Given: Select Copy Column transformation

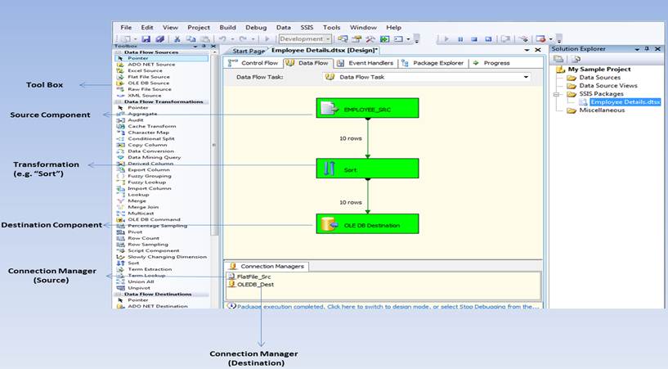Looking at the screenshot, I should point(147,145).
